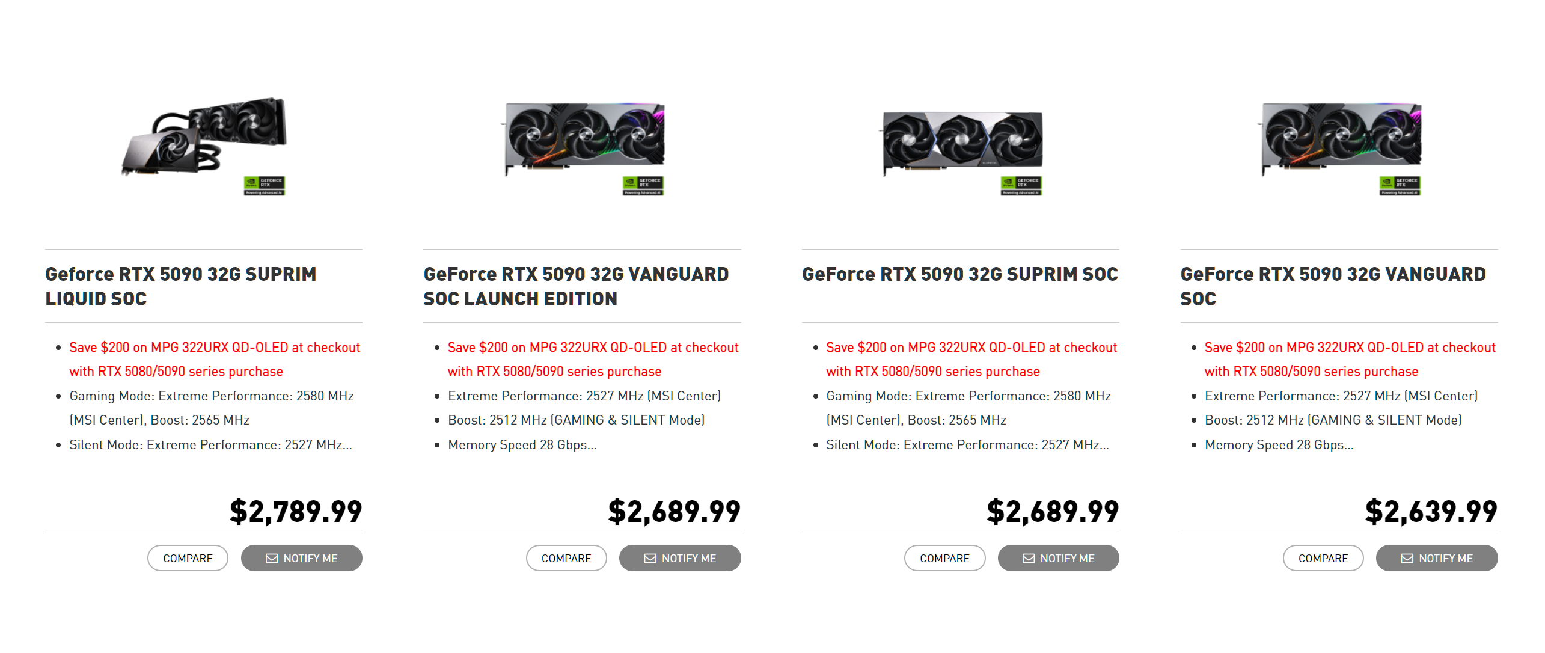Click envelope icon for SUPRIM LIQUID SOC
The height and width of the screenshot is (653, 1545).
(272, 559)
